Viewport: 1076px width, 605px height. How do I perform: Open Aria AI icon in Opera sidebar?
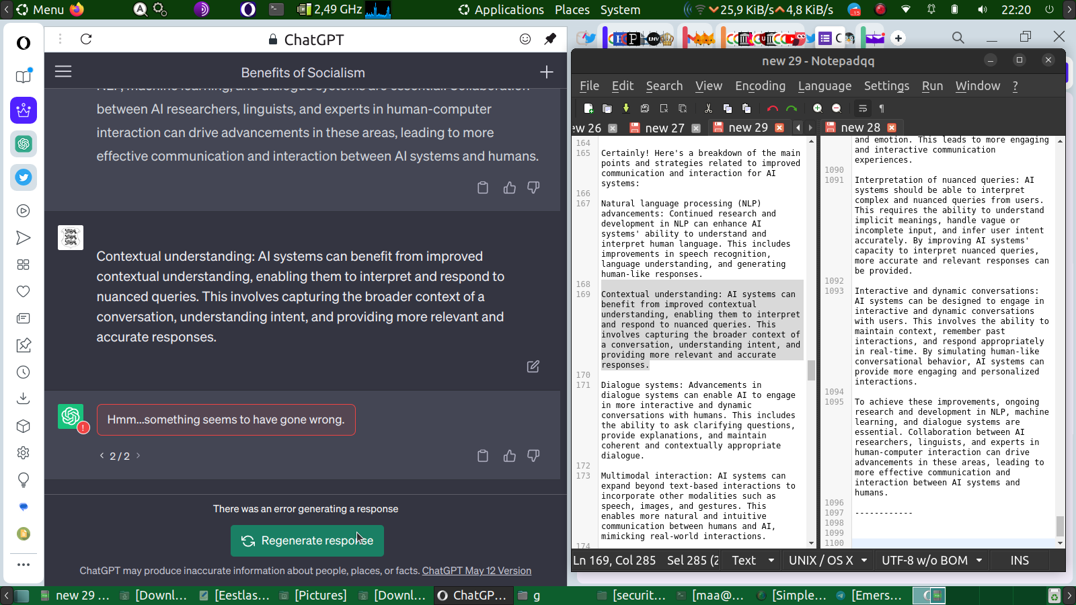coord(24,110)
